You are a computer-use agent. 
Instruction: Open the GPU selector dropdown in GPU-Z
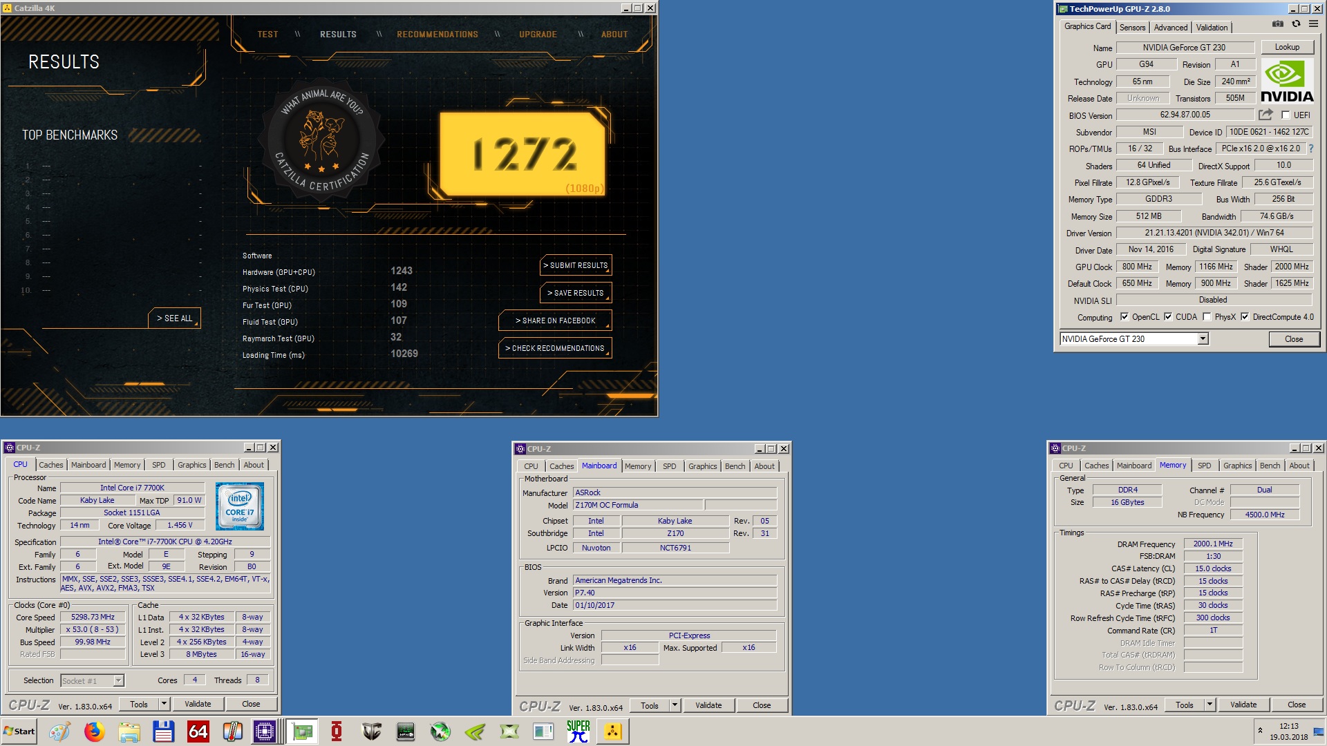point(1203,338)
